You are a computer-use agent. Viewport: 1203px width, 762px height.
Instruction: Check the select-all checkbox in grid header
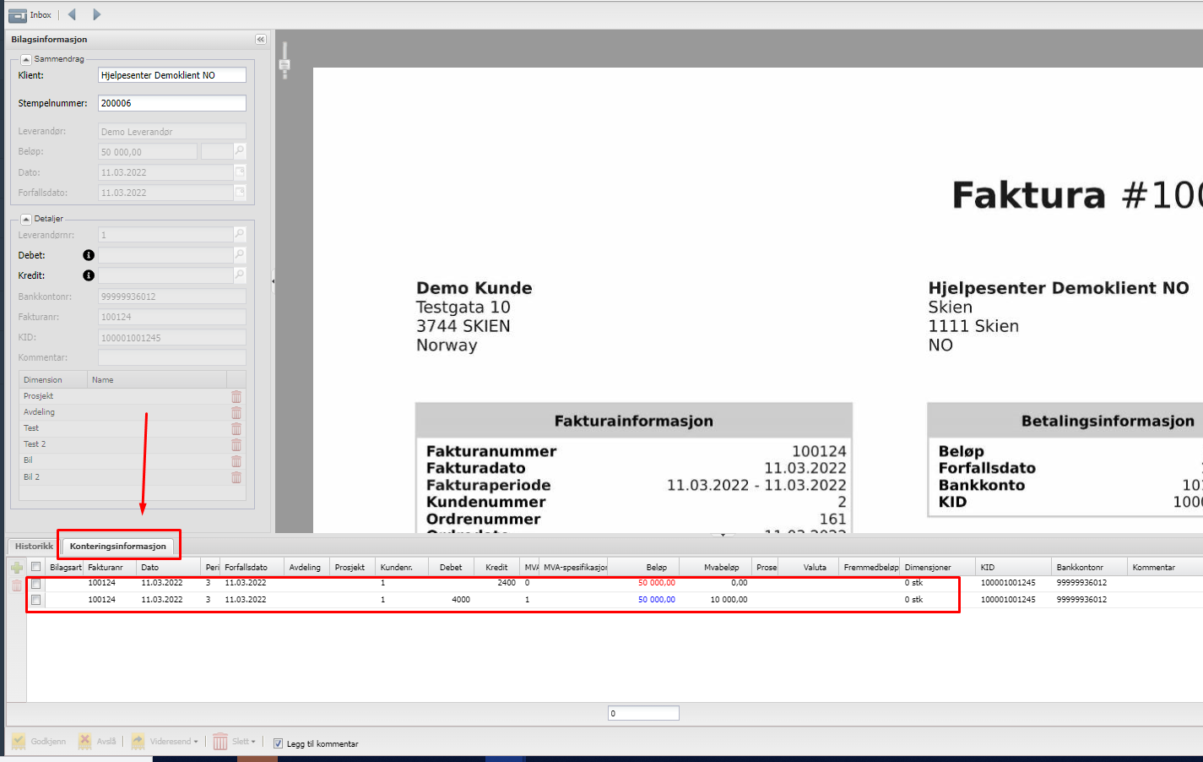(x=36, y=567)
